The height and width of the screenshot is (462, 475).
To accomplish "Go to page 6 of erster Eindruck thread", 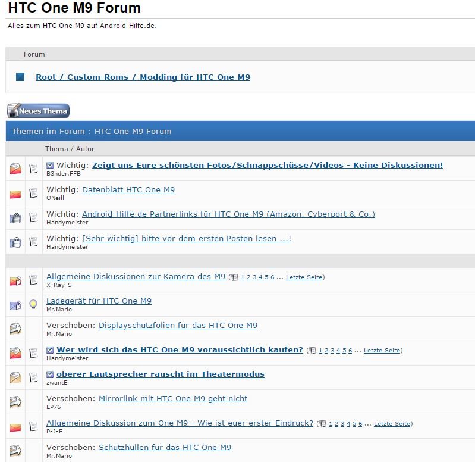I will 360,424.
